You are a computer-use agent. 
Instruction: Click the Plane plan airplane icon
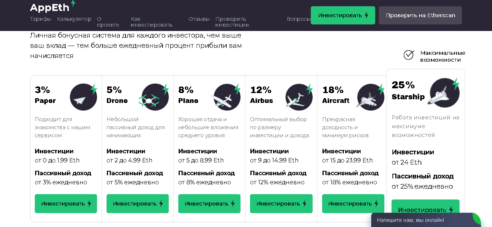pos(226,97)
